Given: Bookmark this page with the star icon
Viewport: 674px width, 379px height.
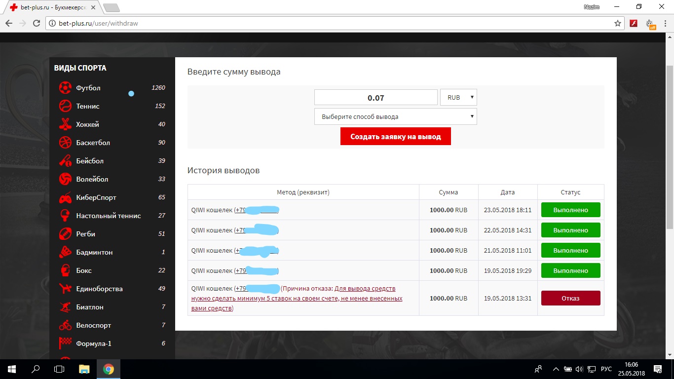Looking at the screenshot, I should pyautogui.click(x=617, y=23).
